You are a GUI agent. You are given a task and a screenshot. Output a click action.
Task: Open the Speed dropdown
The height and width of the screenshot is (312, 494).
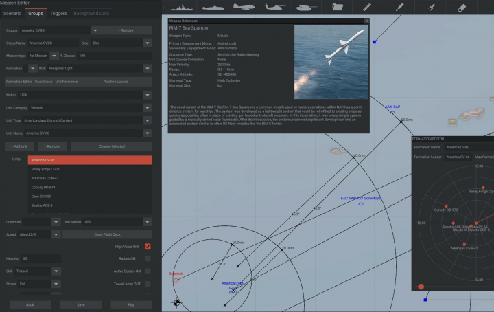click(56, 234)
